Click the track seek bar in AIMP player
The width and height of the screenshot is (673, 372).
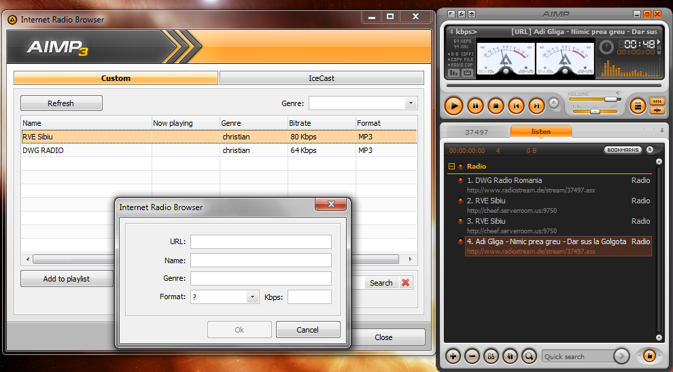tap(554, 86)
